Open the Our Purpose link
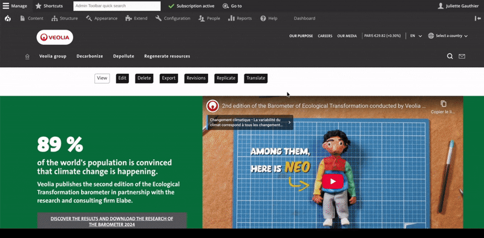The height and width of the screenshot is (238, 484). coord(301,36)
